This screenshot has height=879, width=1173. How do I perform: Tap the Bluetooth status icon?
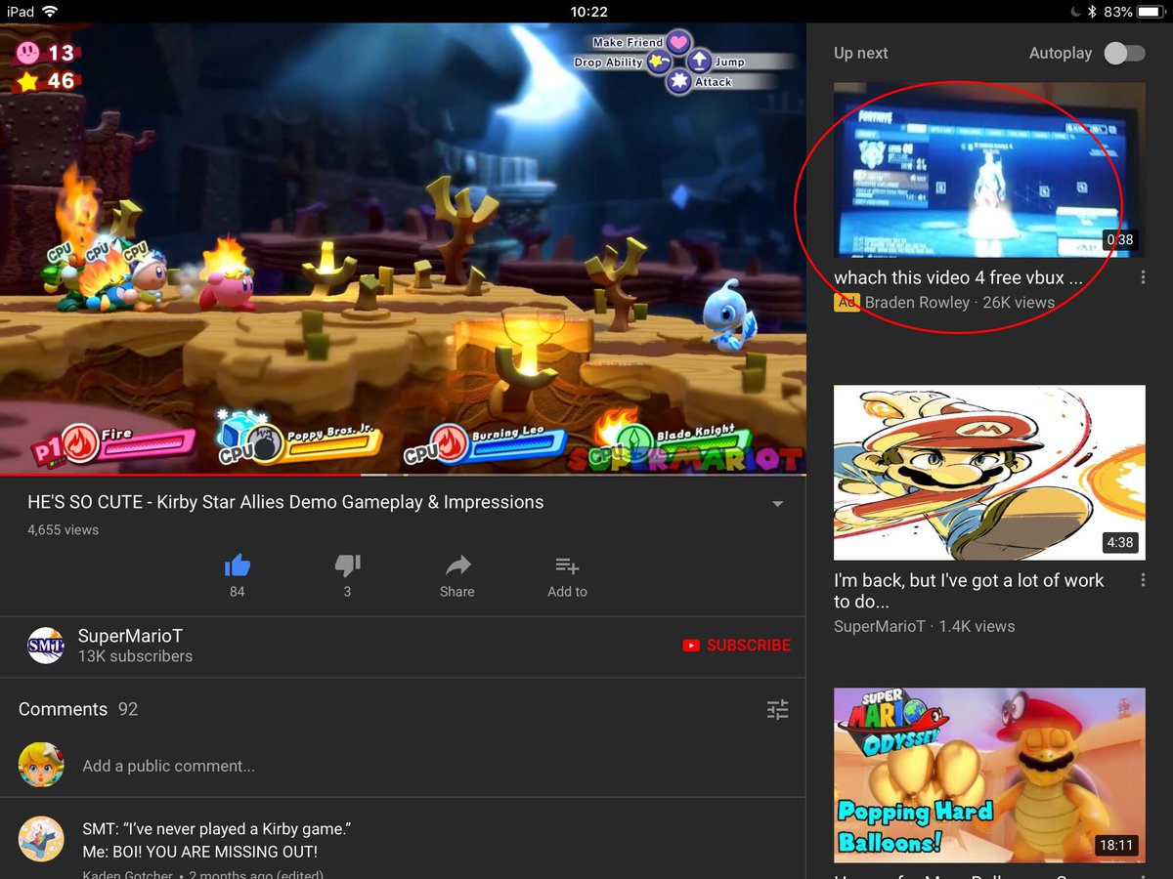[1092, 12]
